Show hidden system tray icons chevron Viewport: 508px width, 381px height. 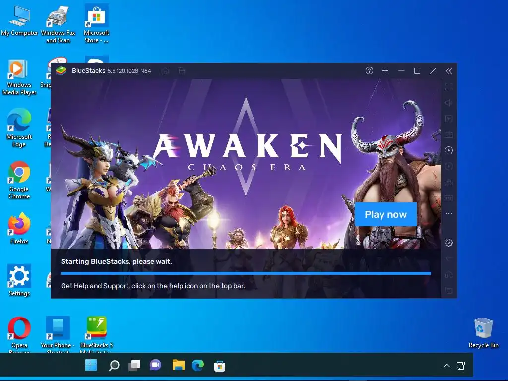(447, 366)
